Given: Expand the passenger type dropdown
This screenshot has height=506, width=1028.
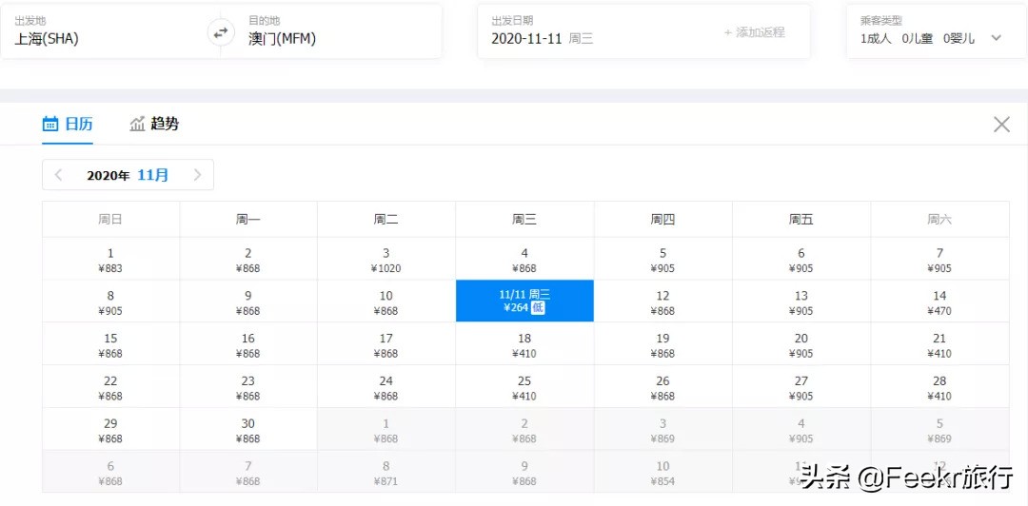Looking at the screenshot, I should 996,38.
